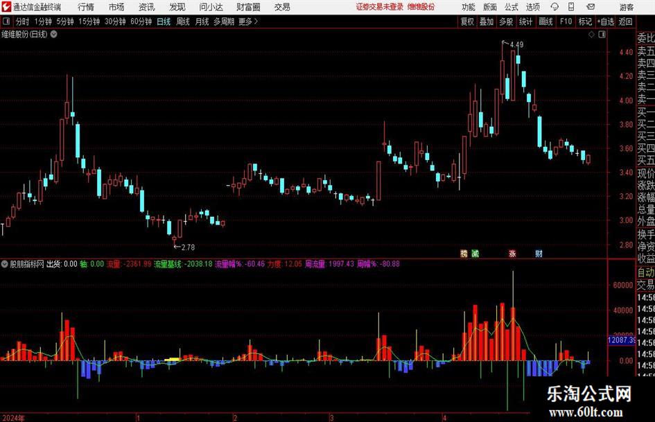Click the mobile phone icon
The width and height of the screenshot is (655, 422).
[x=571, y=7]
